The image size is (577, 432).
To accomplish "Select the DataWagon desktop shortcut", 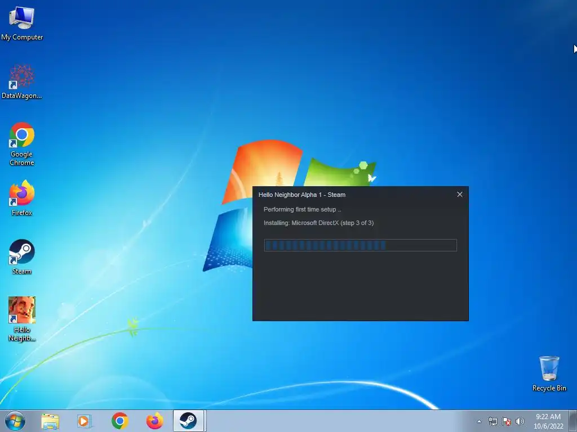I will click(x=22, y=82).
